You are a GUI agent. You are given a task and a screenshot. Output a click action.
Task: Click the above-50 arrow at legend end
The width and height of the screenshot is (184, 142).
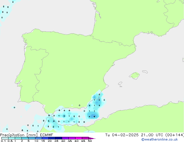(92, 138)
